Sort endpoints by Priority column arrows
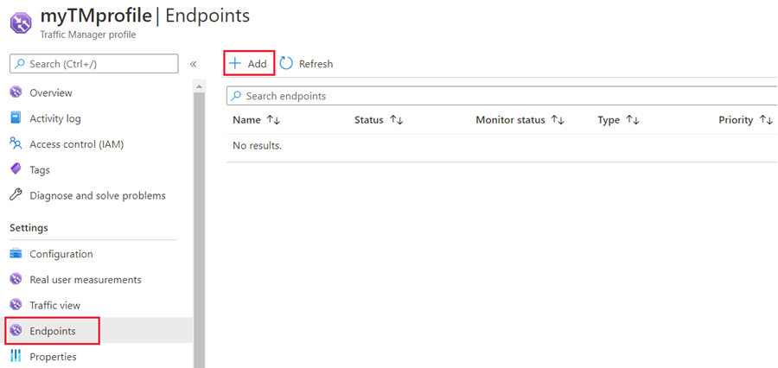The width and height of the screenshot is (778, 368). 766,120
